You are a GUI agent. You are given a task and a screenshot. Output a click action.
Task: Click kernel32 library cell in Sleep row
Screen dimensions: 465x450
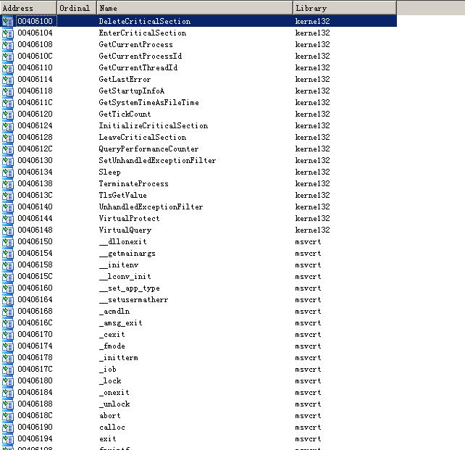(313, 172)
